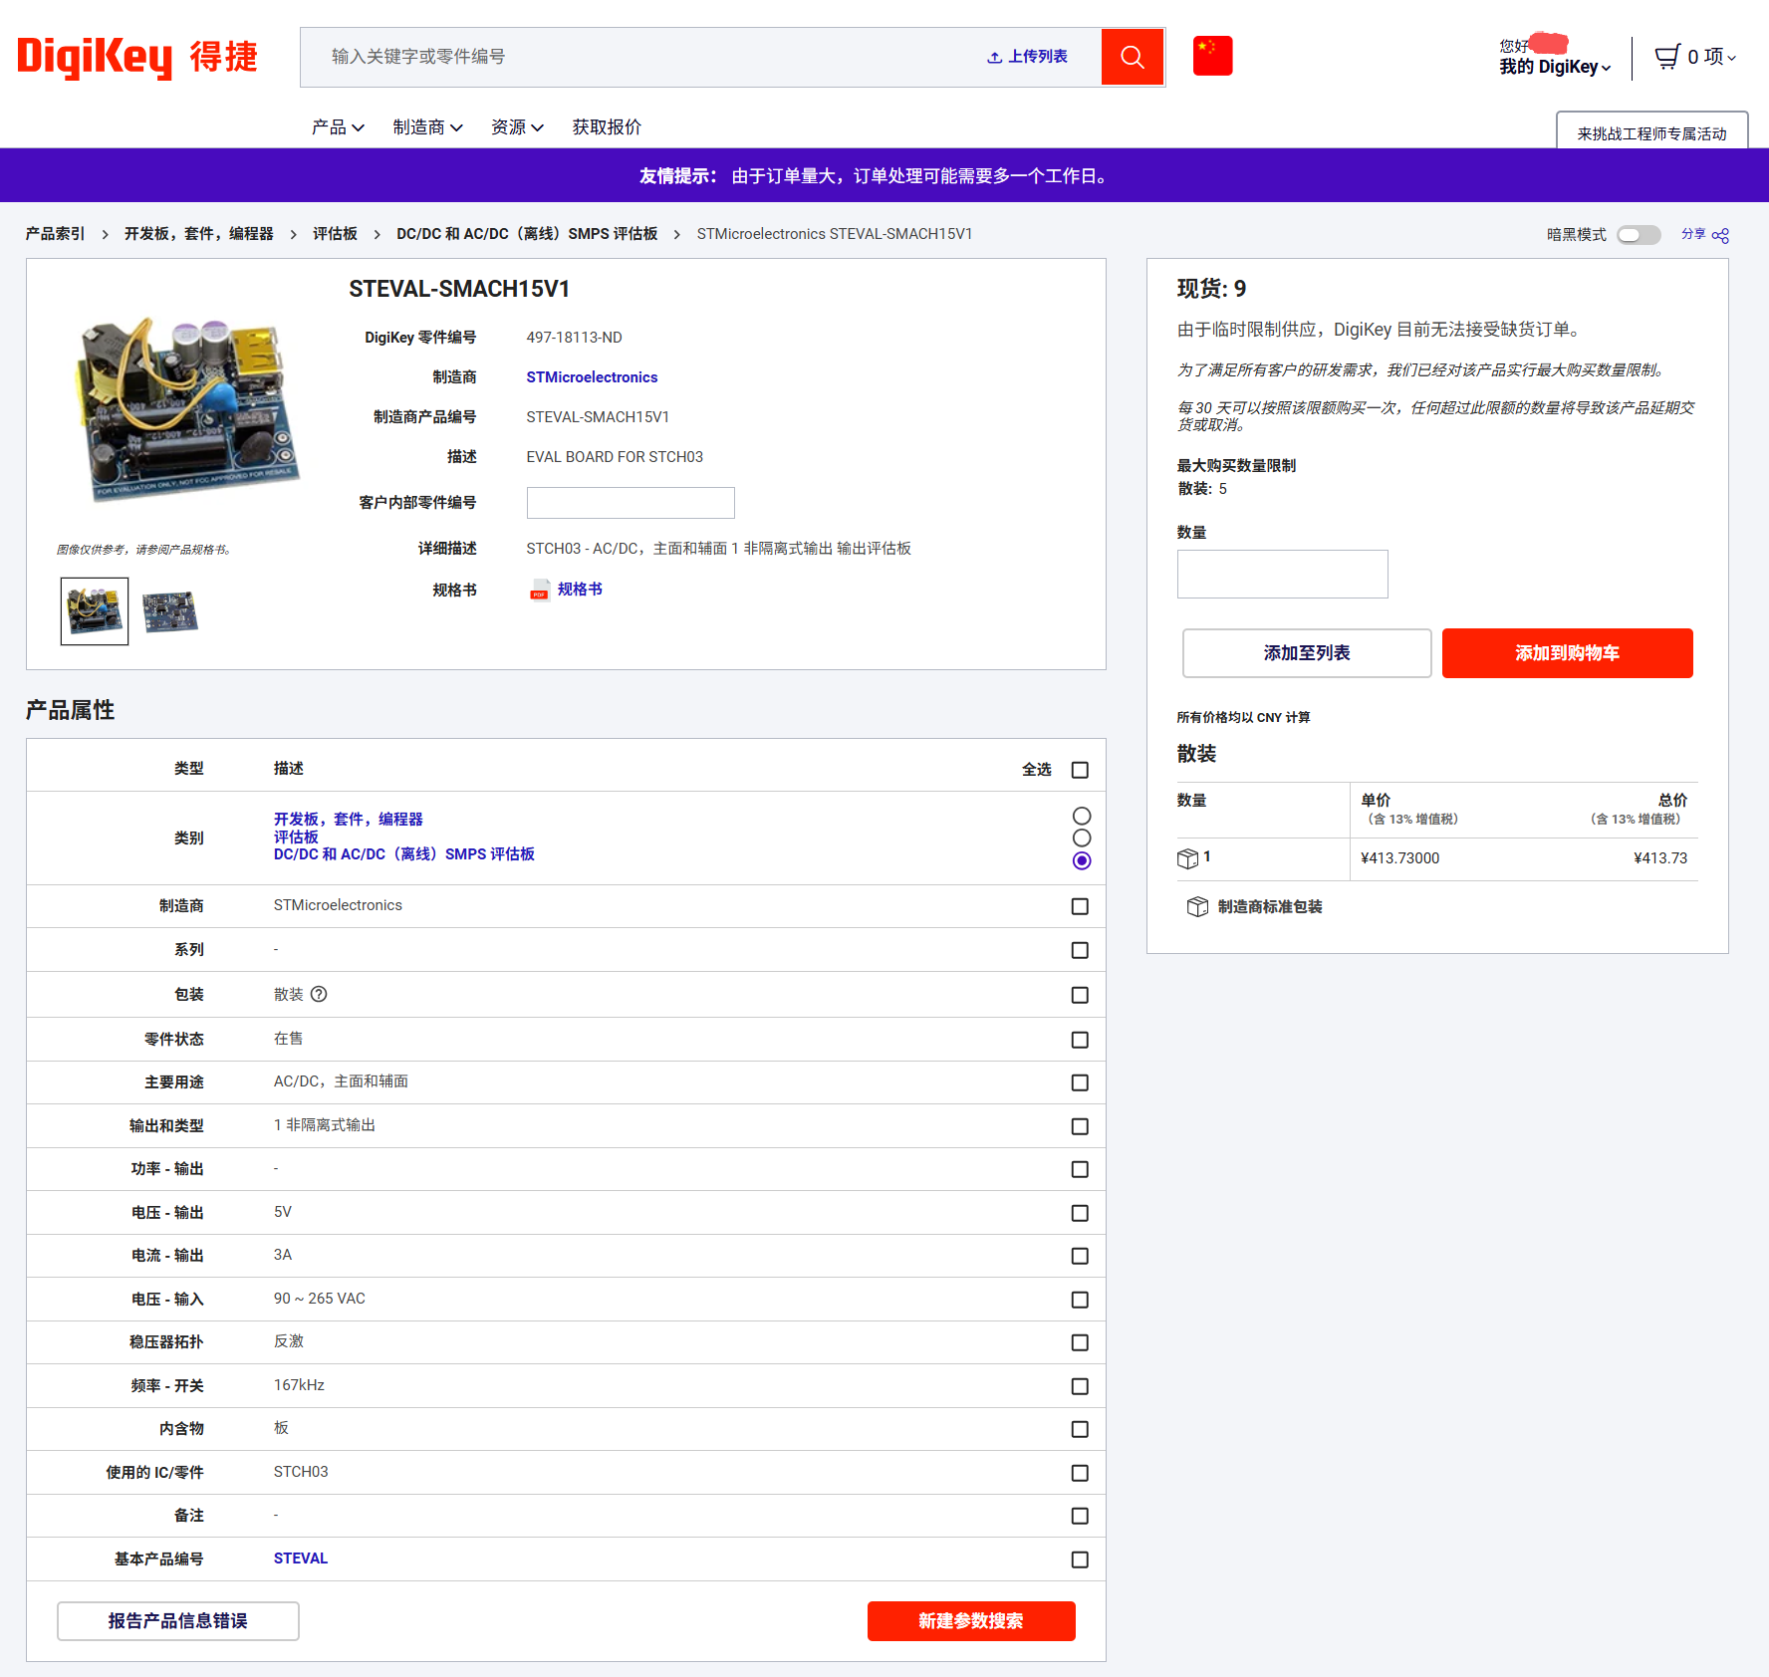Check the 内含物 板 checkbox
Viewport: 1769px width, 1677px height.
point(1080,1429)
